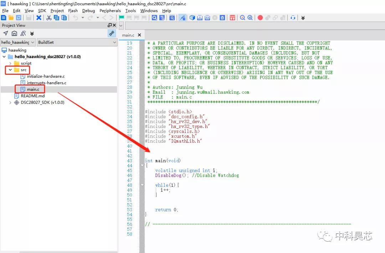Screen dimensions: 385x253
Task: Click the blue X delete toolbar icon
Action: point(38,18)
